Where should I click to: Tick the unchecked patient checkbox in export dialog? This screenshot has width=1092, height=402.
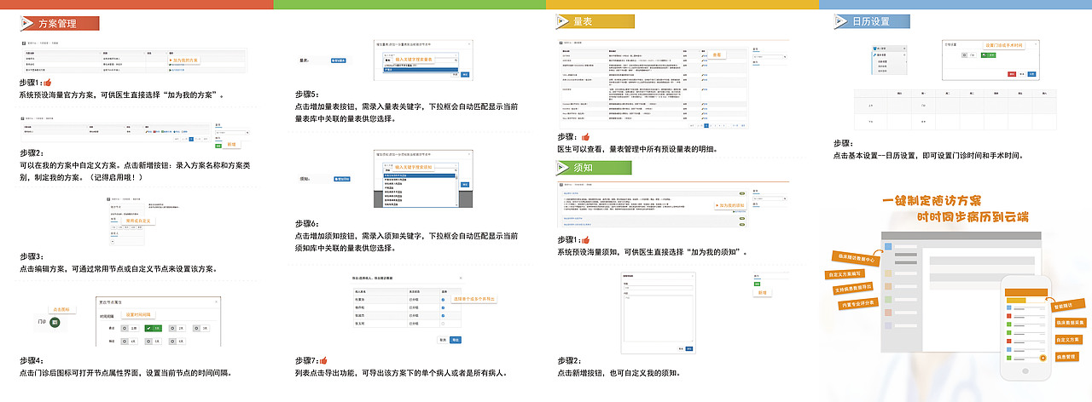pos(443,324)
